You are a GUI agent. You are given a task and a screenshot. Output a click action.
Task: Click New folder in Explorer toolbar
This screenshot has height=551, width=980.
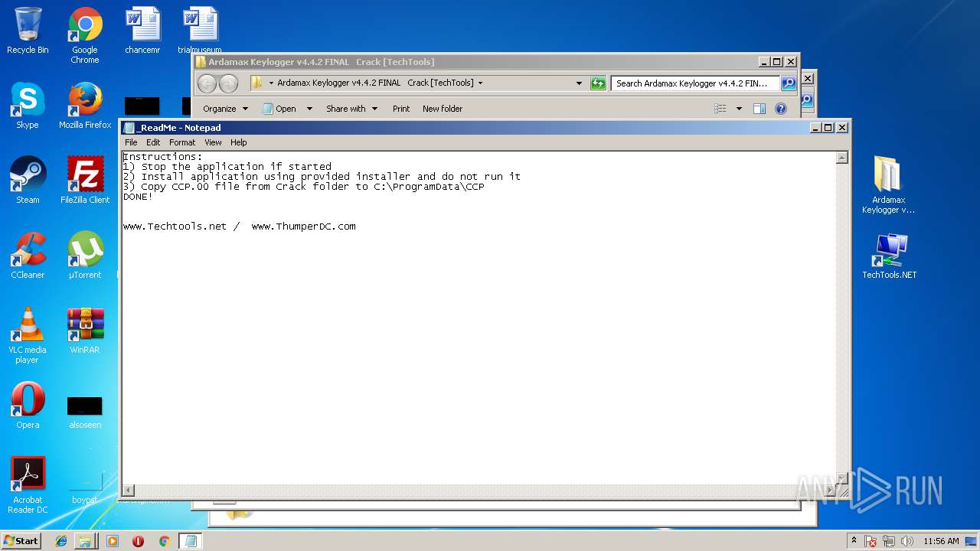coord(443,109)
